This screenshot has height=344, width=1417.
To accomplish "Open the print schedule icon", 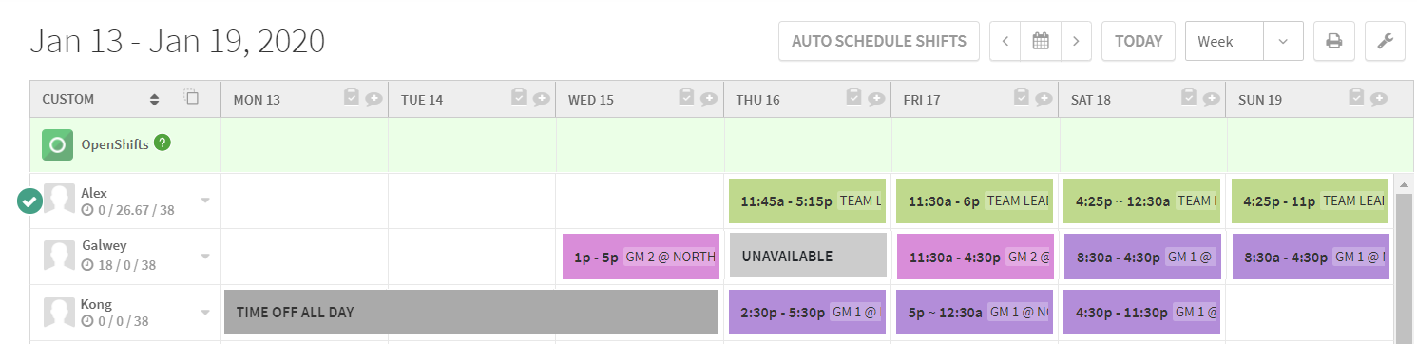I will pos(1333,41).
